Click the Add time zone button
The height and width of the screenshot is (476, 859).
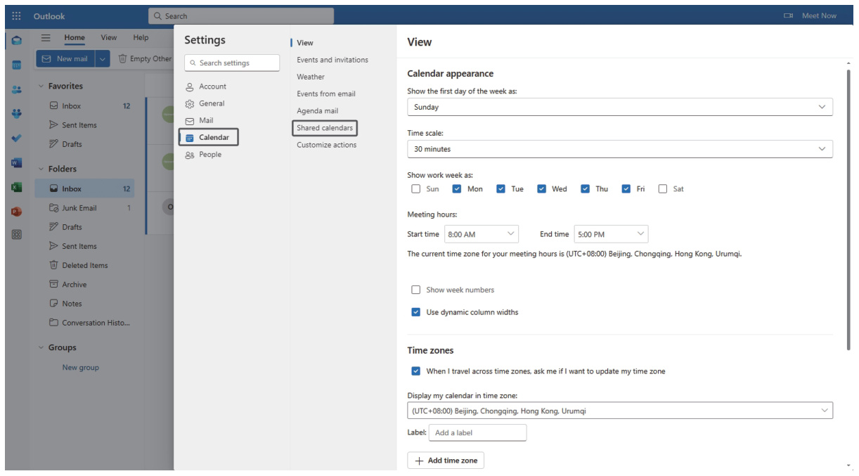pos(446,461)
